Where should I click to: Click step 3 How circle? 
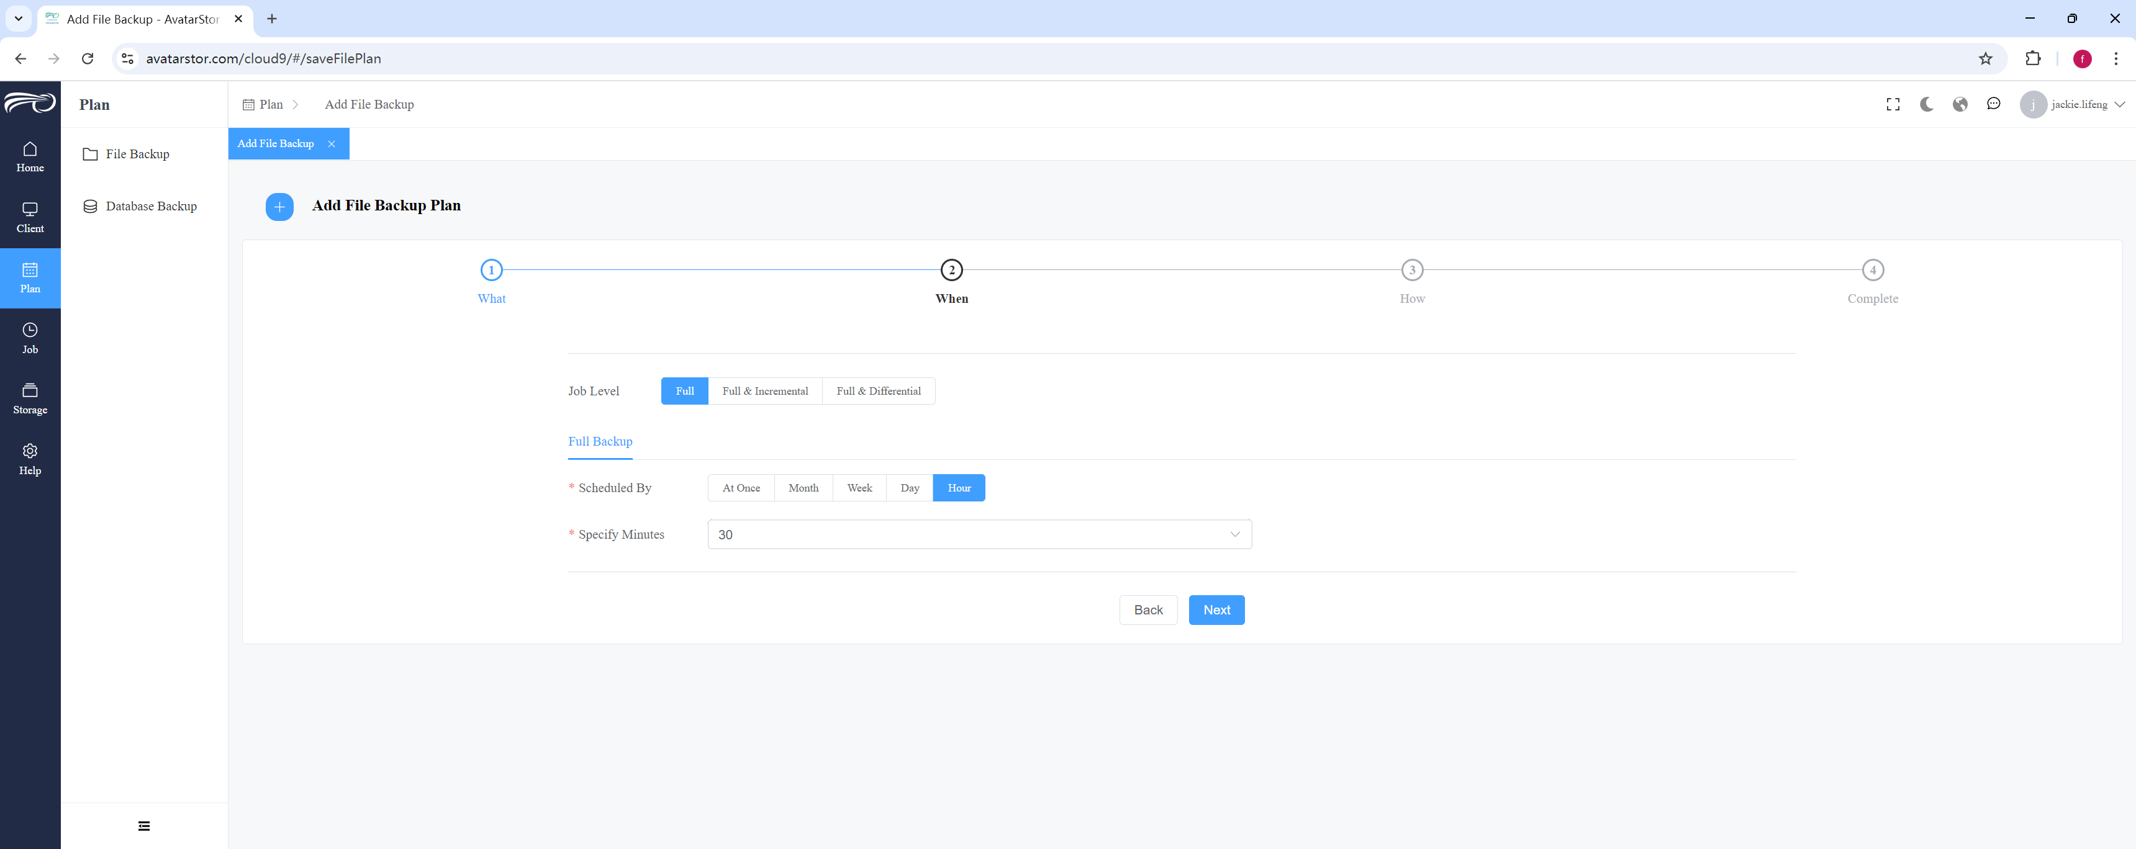tap(1412, 271)
